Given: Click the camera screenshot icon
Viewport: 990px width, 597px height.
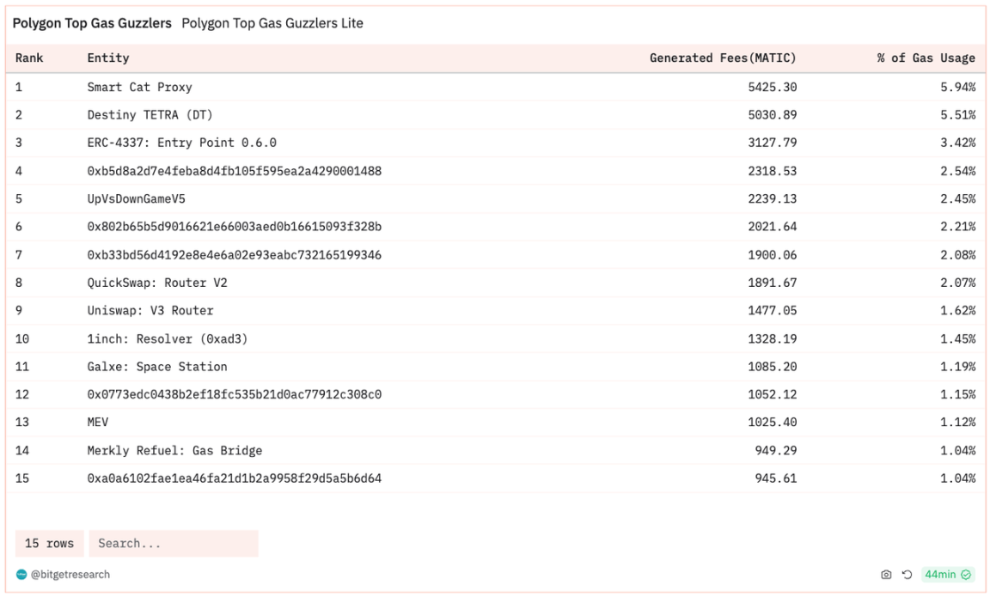Looking at the screenshot, I should [x=886, y=574].
